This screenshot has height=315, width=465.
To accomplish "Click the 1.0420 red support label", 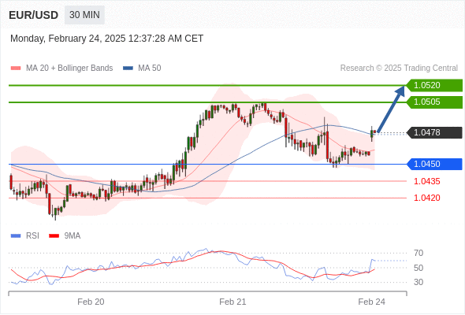I will (426, 198).
